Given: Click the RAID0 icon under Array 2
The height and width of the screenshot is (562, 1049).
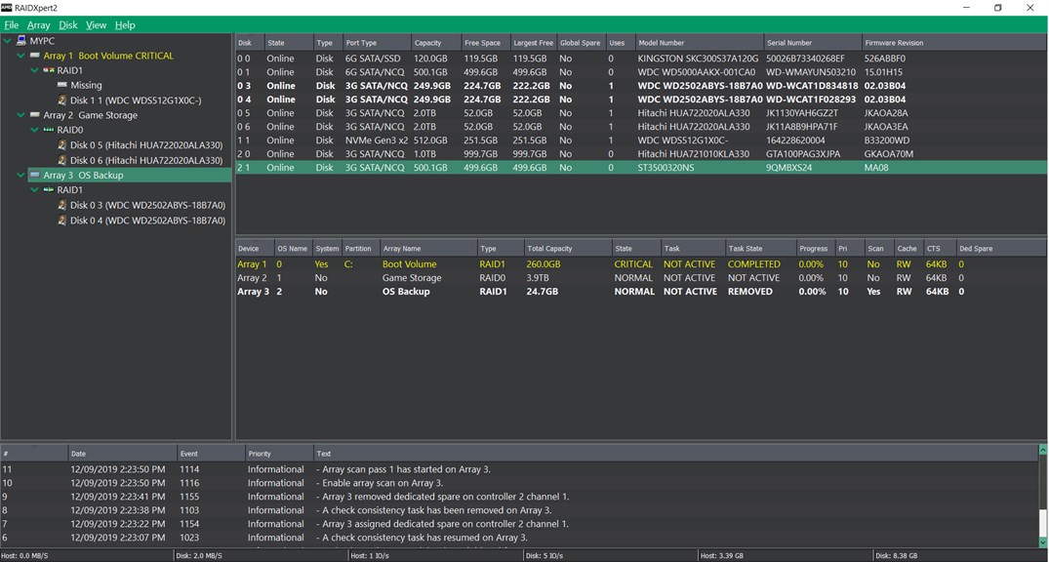Looking at the screenshot, I should coord(48,130).
